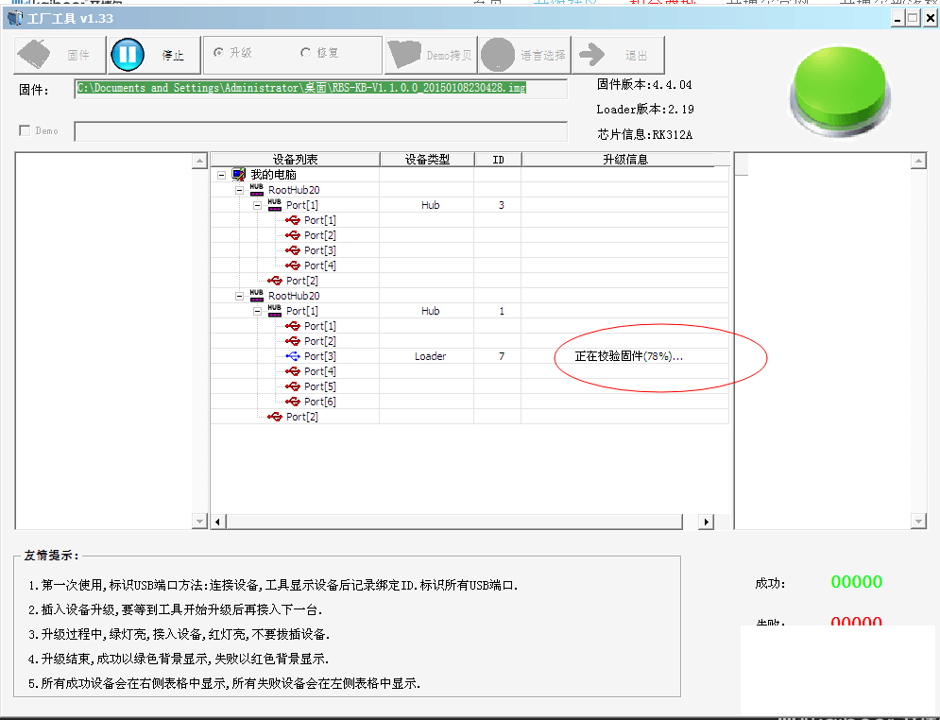
Task: Select the 我的电脑 computer icon
Action: pyautogui.click(x=238, y=175)
